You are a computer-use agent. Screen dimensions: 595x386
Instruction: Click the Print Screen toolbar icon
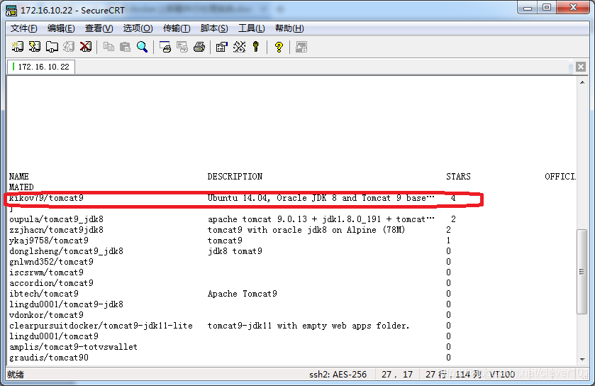point(165,47)
